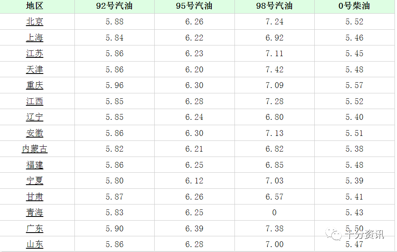397x252 pixels.
Task: Click the 98号汽油 column header
Action: click(x=275, y=6)
